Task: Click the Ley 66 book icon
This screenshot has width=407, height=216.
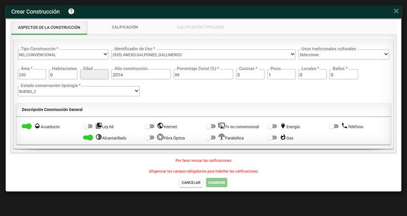Action: [99, 126]
